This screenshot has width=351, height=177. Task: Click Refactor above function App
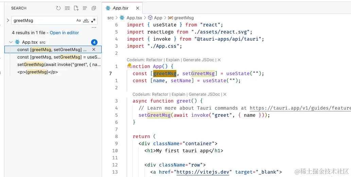tap(154, 60)
